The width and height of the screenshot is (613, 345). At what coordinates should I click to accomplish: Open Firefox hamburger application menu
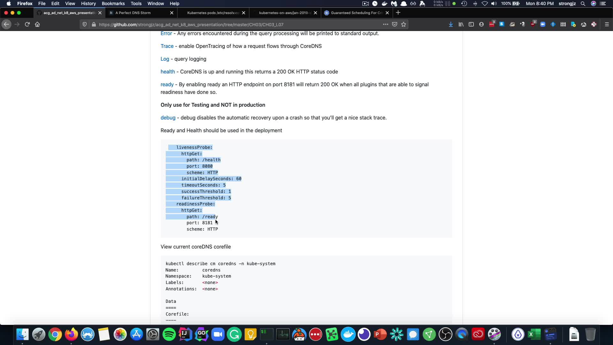(x=607, y=24)
